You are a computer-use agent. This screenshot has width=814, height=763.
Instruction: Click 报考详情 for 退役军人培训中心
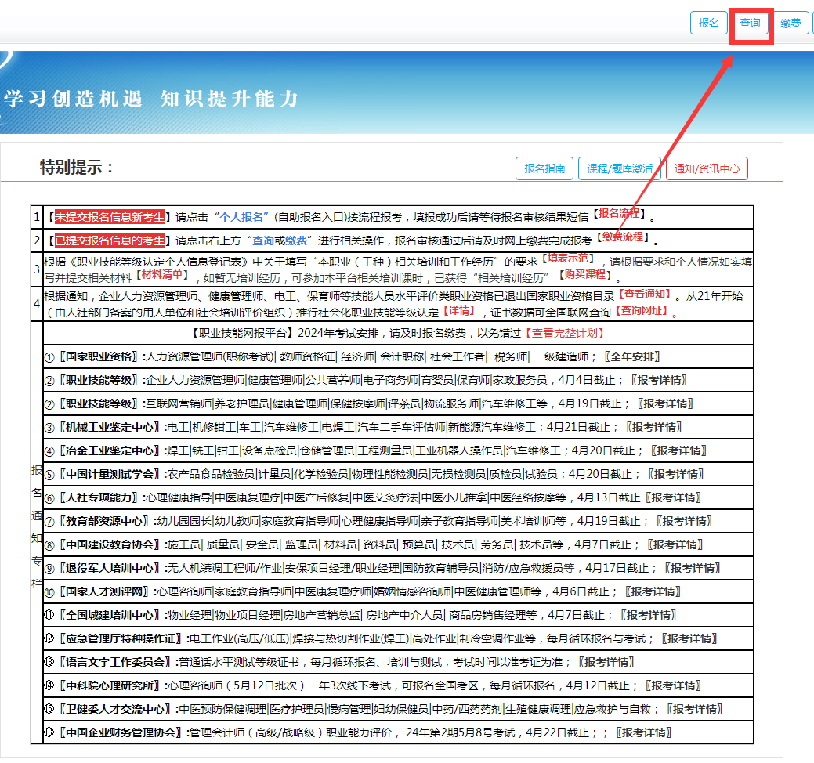(x=693, y=568)
